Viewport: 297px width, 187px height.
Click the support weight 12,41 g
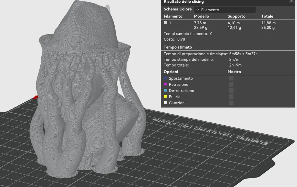234,28
